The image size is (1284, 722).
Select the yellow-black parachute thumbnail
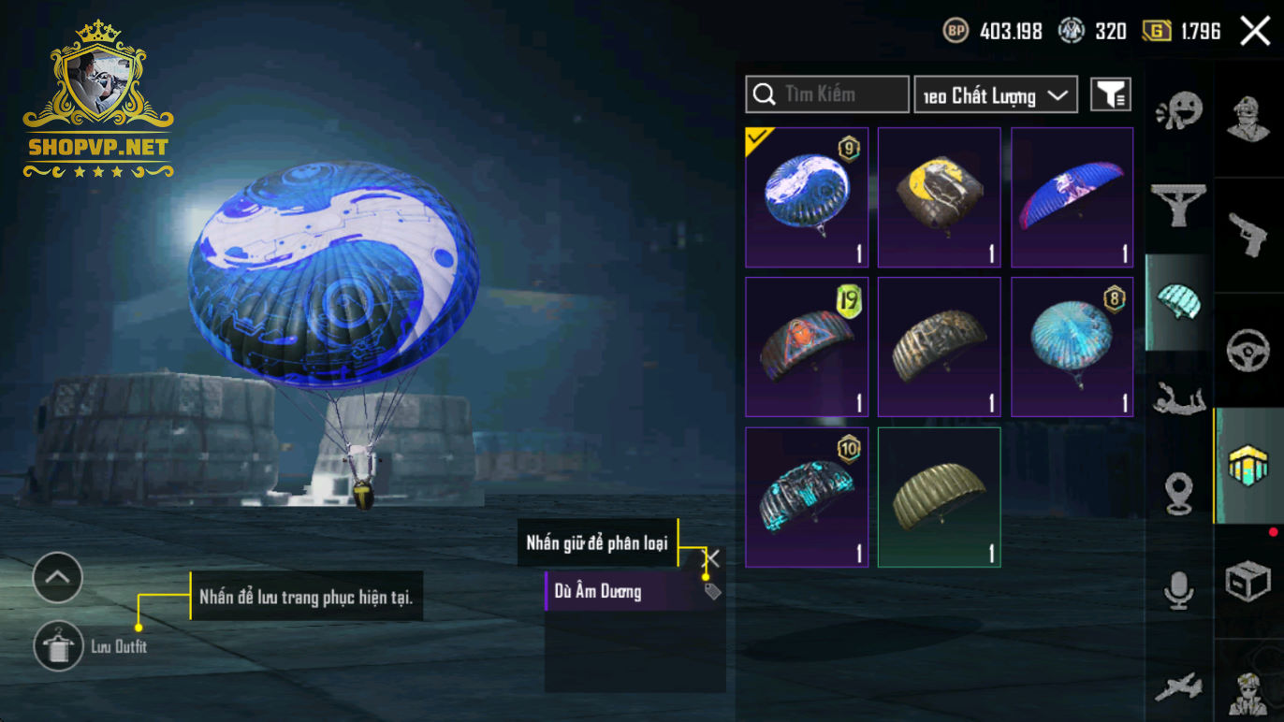click(940, 197)
